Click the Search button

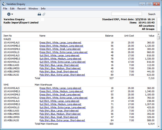coord(152,14)
